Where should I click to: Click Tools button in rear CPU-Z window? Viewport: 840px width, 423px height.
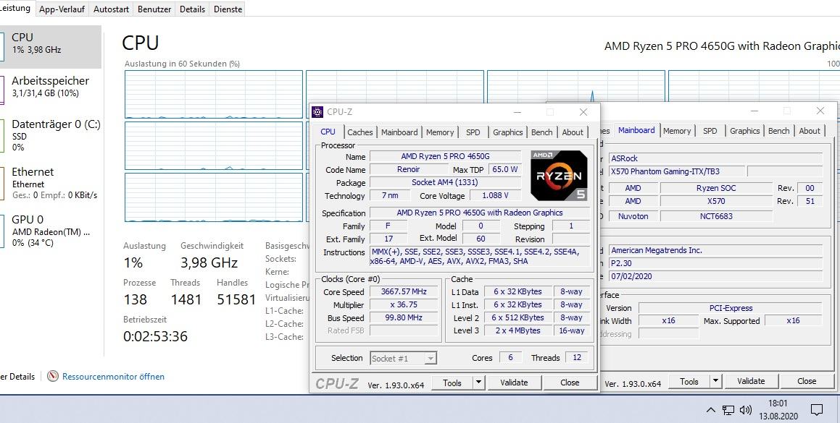click(689, 381)
